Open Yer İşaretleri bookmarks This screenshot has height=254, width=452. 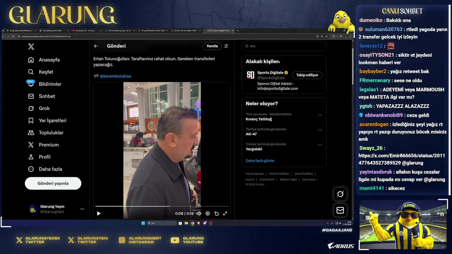coord(47,121)
